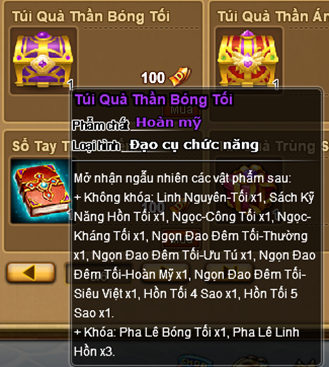Click the Hoàn mỹ quality label
Screen dimensions: 329x367
click(x=168, y=123)
